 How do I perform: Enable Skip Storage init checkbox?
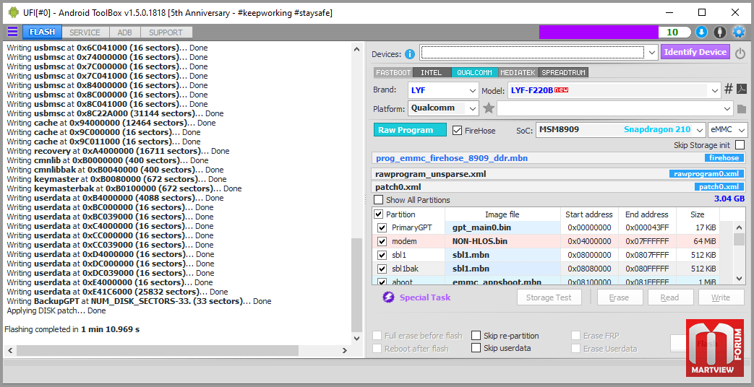tap(740, 145)
